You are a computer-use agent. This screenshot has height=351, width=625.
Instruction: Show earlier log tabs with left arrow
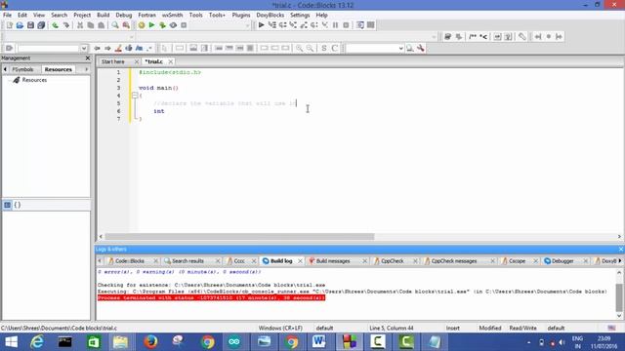pos(100,261)
